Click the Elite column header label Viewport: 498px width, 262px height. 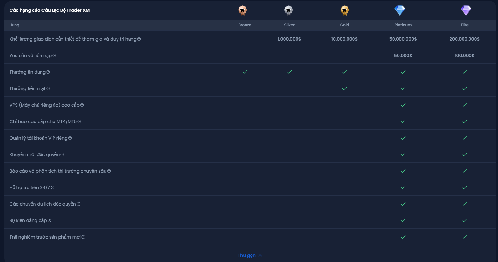tap(464, 25)
